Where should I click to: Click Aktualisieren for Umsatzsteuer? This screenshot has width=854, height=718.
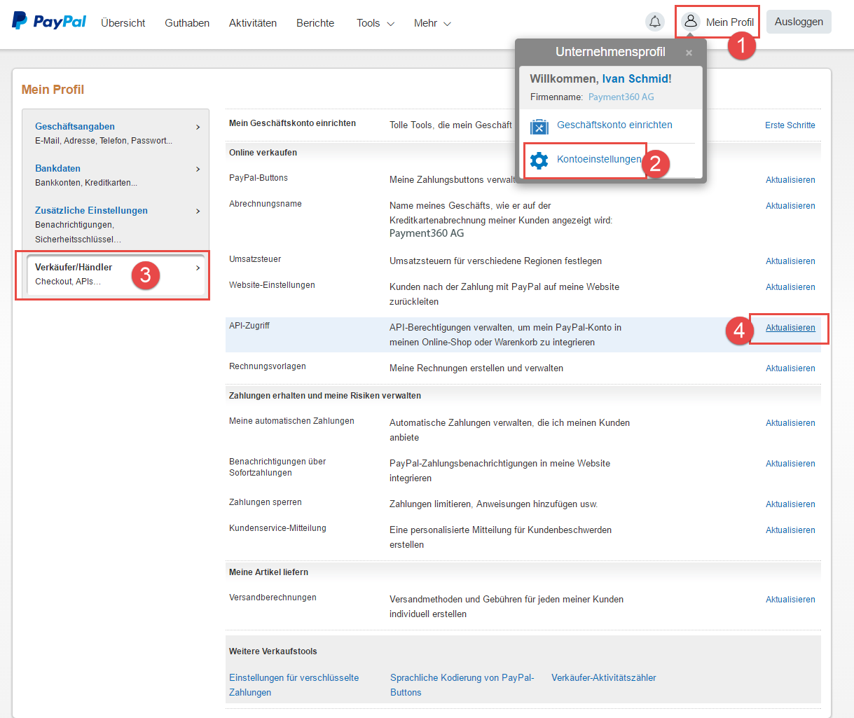[x=790, y=261]
